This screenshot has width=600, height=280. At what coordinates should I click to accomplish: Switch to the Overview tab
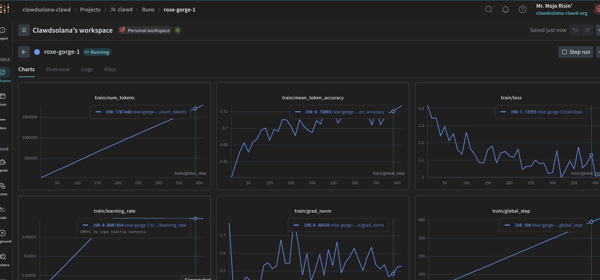[58, 69]
